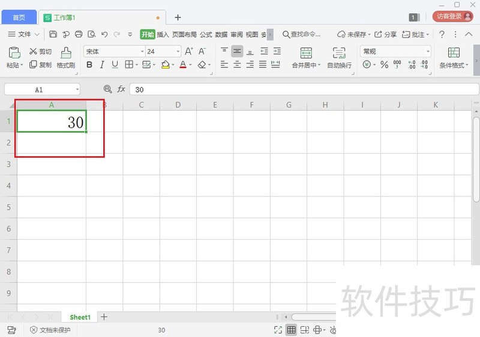The height and width of the screenshot is (337, 480).
Task: Switch to the 视图 View tab
Action: tap(251, 34)
